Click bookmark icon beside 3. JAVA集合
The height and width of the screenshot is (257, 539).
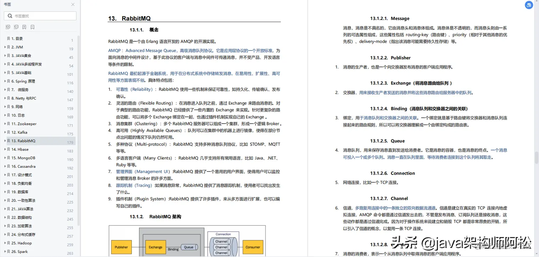pyautogui.click(x=9, y=56)
